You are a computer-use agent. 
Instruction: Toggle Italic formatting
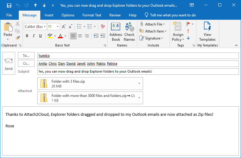click(33, 36)
